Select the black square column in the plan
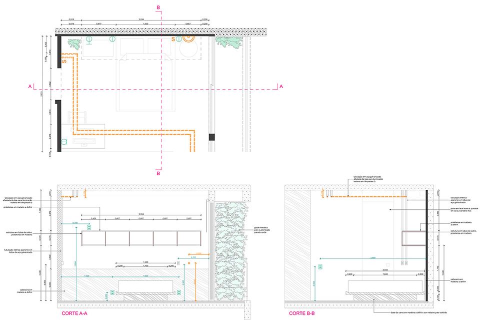 [x=211, y=137]
